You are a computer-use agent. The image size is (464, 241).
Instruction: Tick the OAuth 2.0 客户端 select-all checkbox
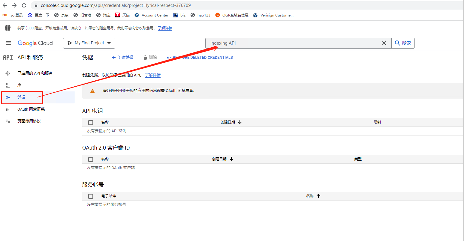coord(91,159)
